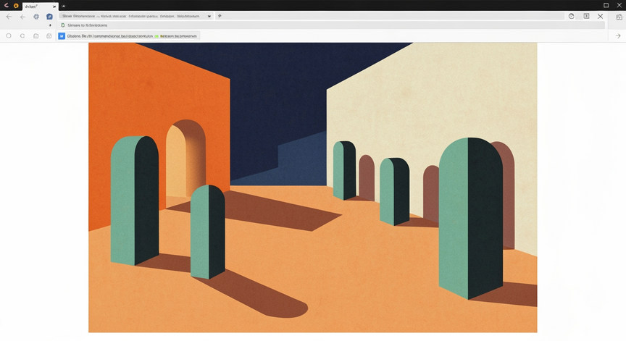The image size is (626, 341).
Task: Click the right arrow at bookmarks bar end
Action: click(x=618, y=36)
